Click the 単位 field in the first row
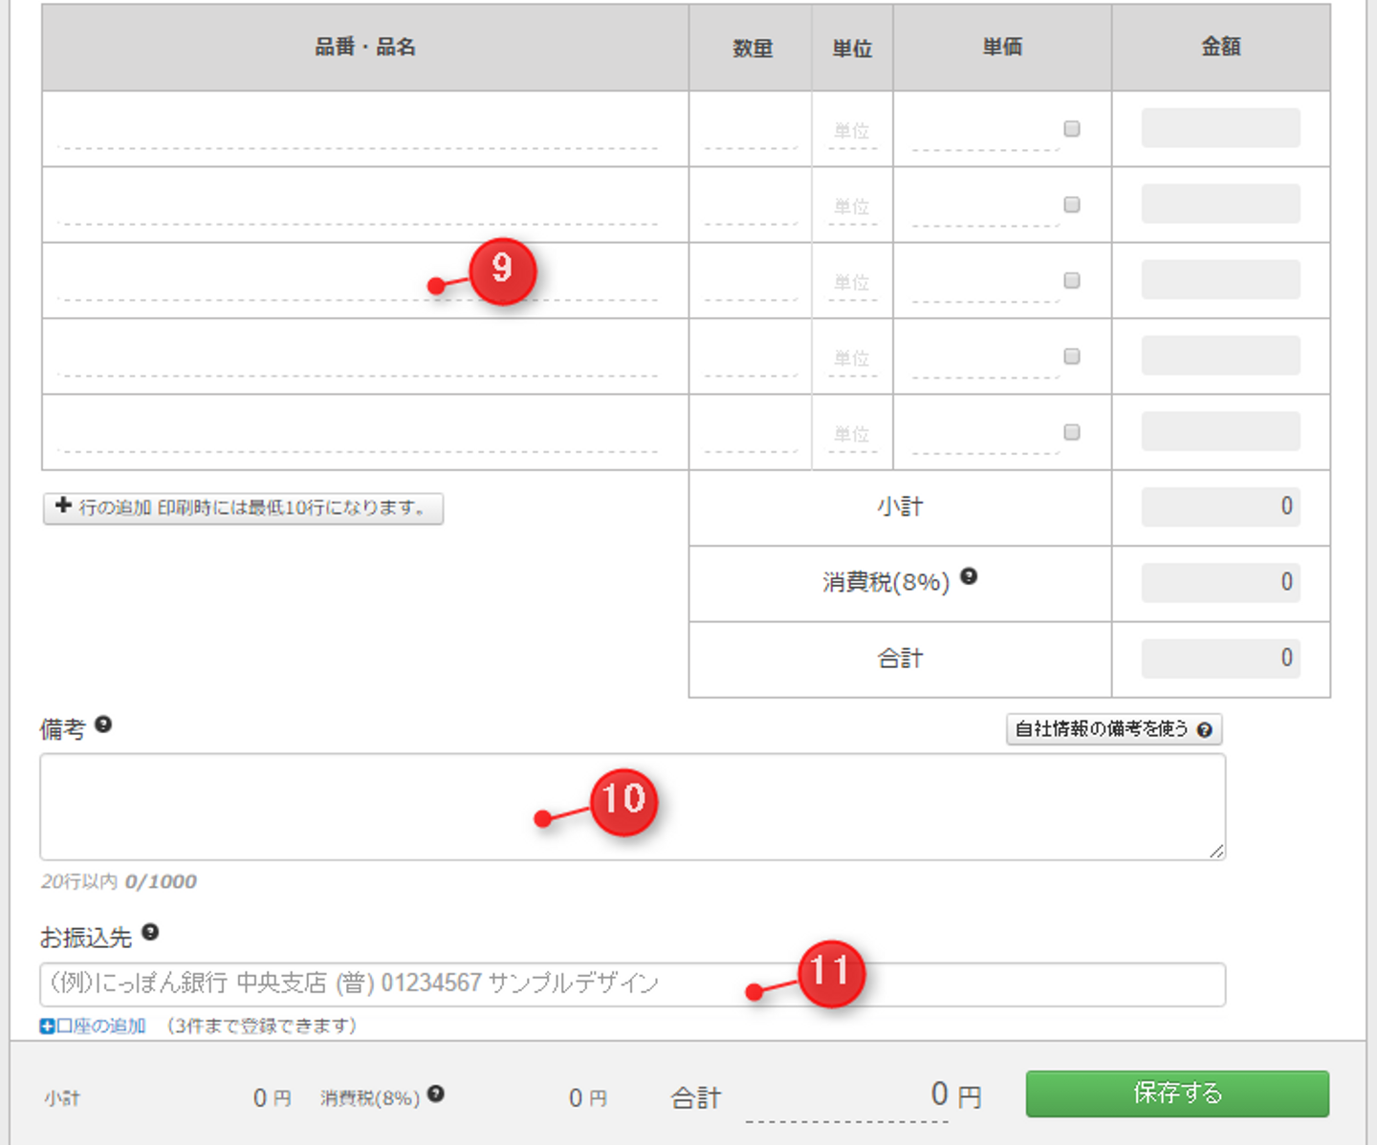The width and height of the screenshot is (1377, 1145). click(x=852, y=131)
